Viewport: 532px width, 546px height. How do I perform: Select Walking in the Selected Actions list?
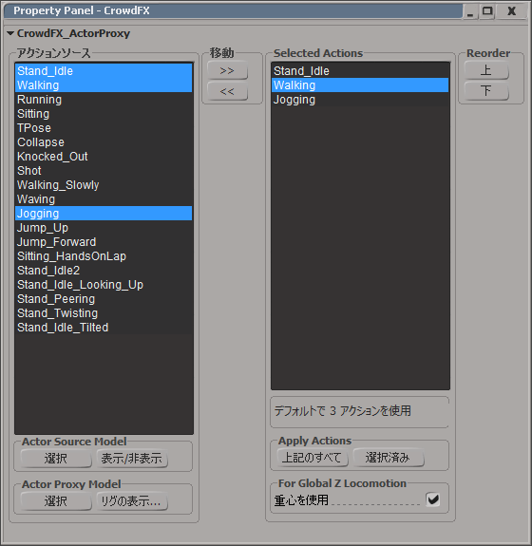(x=360, y=85)
